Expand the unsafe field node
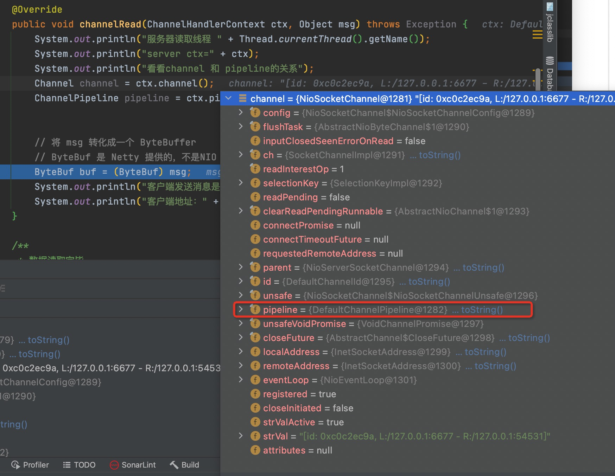615x476 pixels. (241, 295)
